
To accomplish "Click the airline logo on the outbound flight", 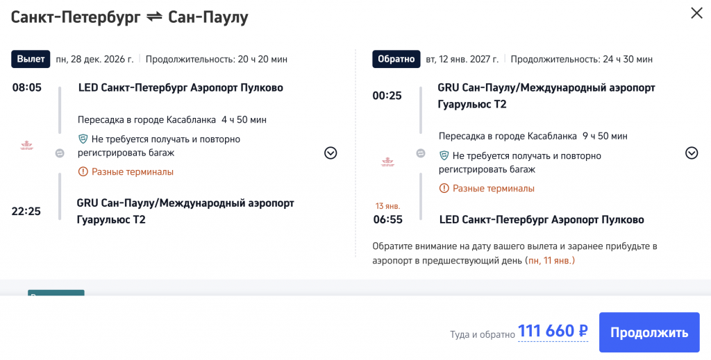I will 26,146.
